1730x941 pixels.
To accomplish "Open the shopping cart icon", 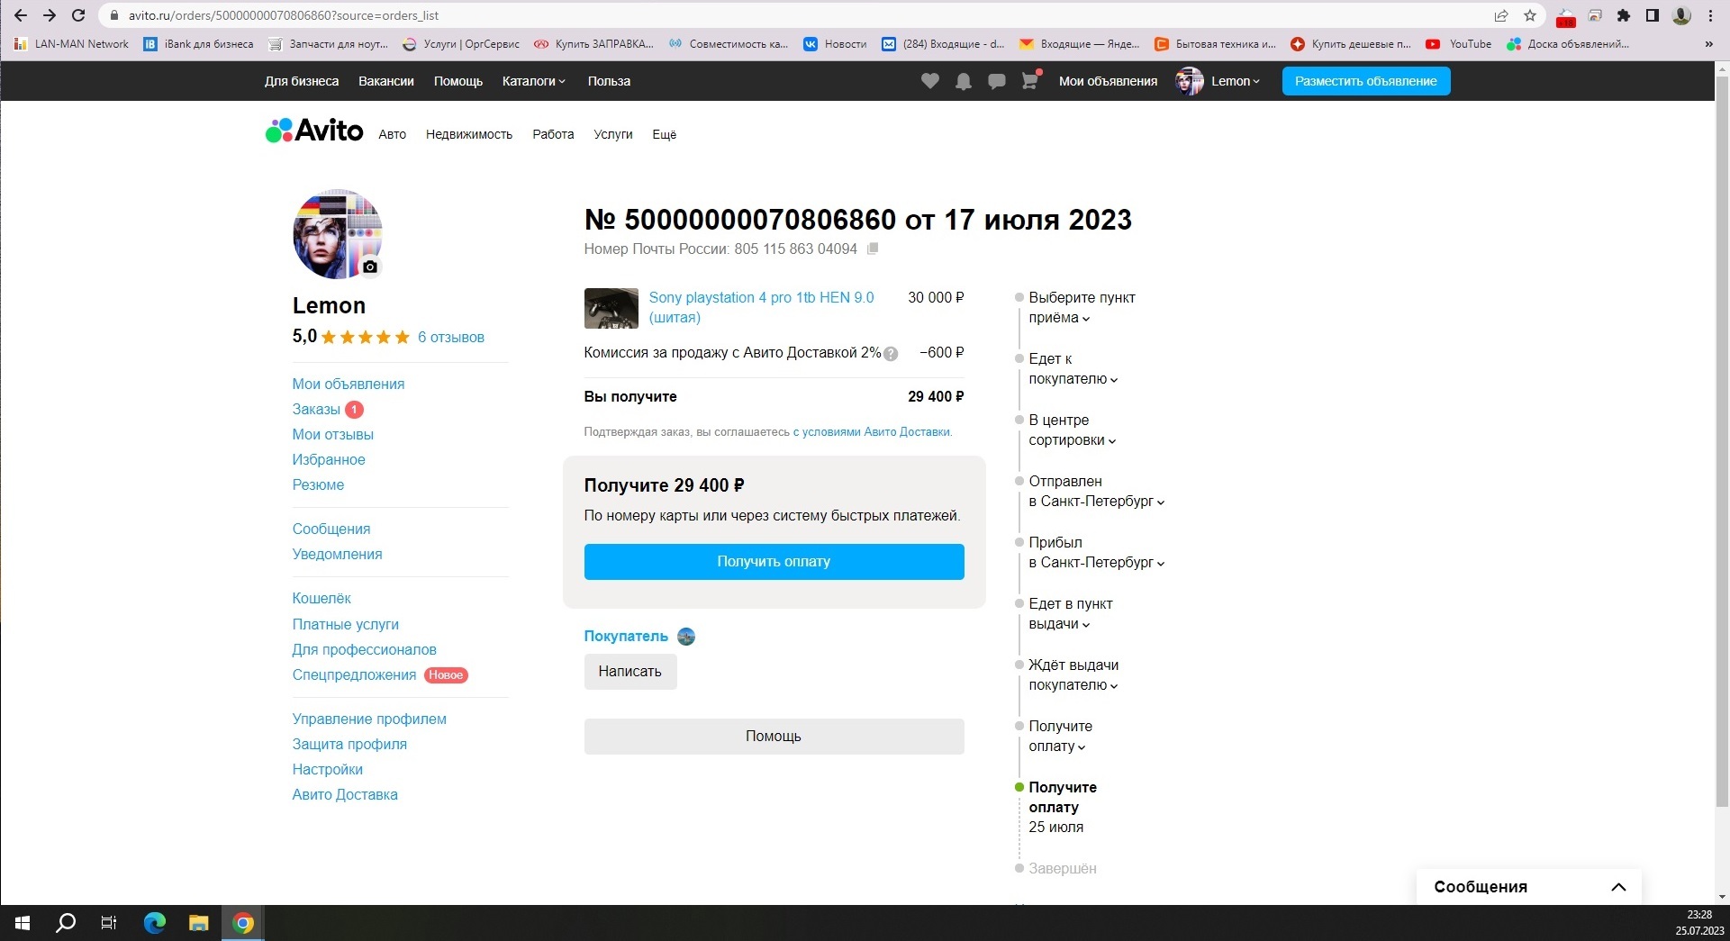I will (1029, 81).
